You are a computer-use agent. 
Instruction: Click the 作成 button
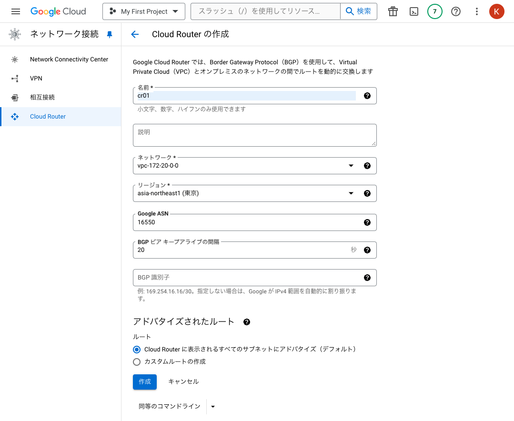(144, 381)
